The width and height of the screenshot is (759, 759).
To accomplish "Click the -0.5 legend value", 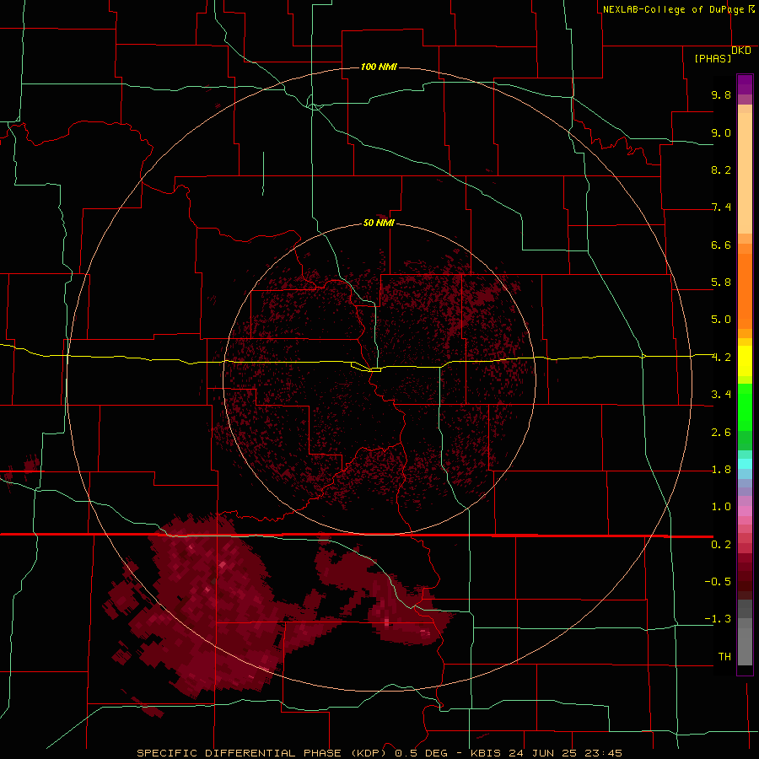I will pos(718,582).
